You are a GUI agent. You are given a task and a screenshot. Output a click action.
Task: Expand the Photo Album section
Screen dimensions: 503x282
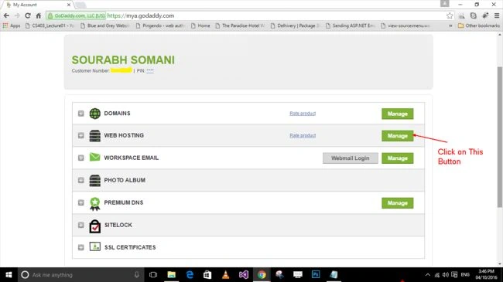point(80,181)
